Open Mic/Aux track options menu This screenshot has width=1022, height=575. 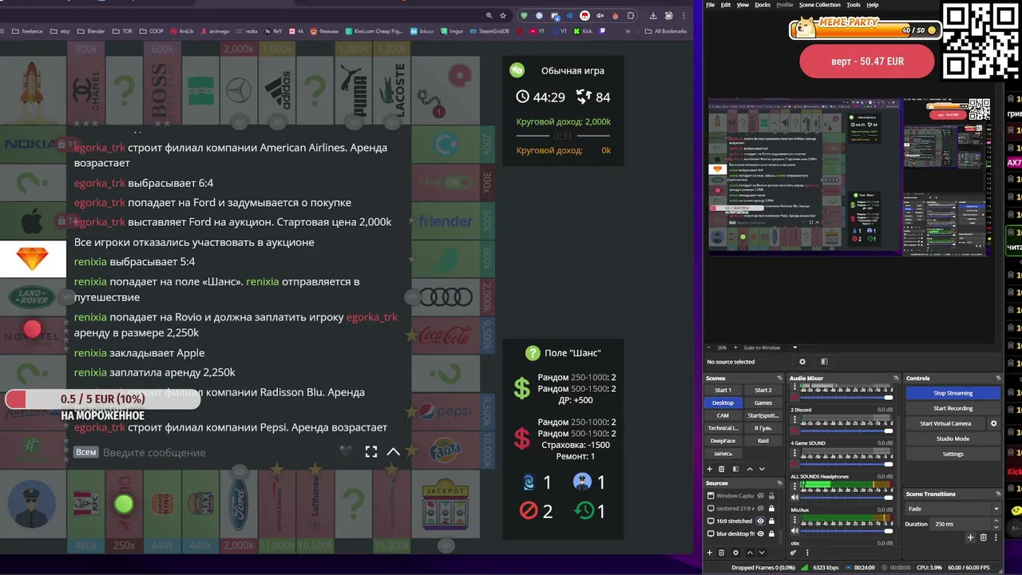[x=794, y=520]
